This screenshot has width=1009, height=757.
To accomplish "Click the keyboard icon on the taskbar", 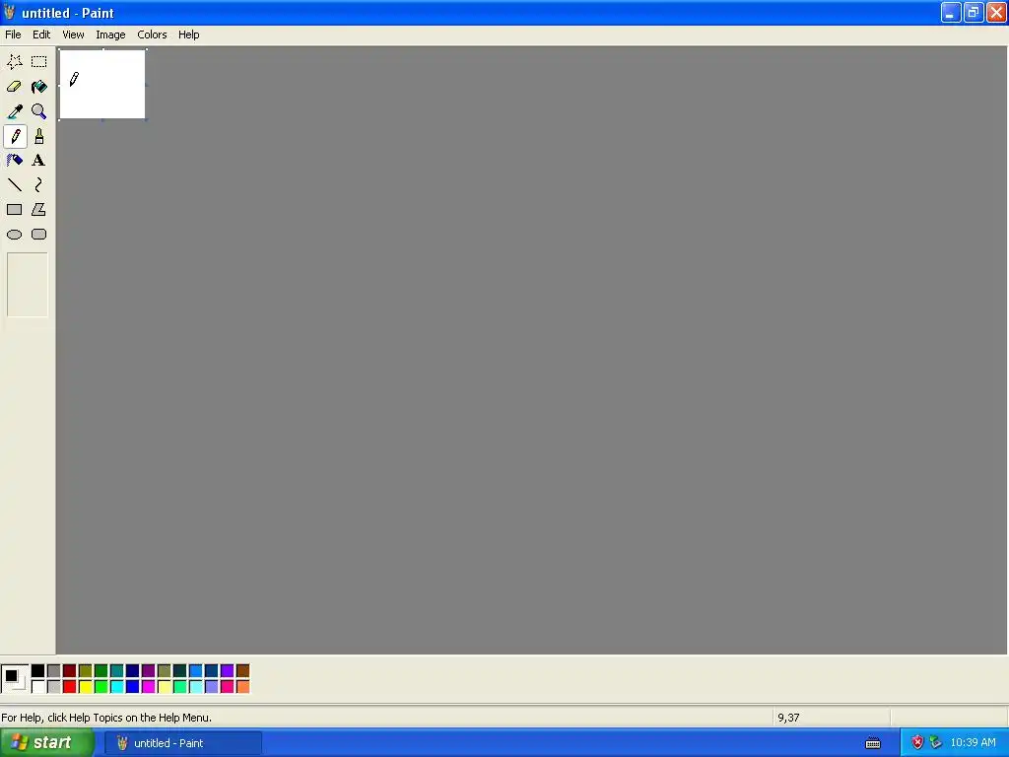I will [x=873, y=743].
